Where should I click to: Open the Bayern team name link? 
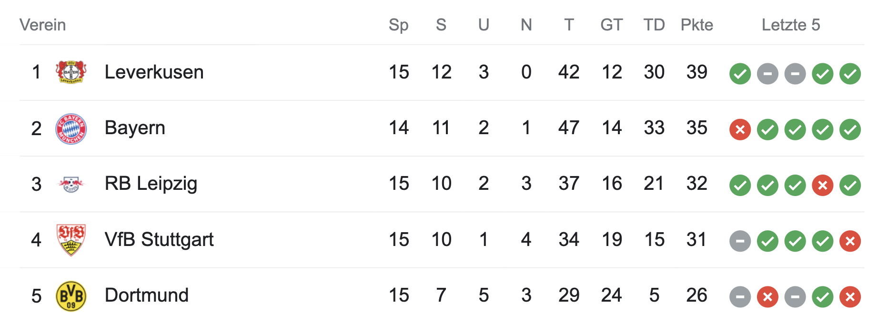135,128
